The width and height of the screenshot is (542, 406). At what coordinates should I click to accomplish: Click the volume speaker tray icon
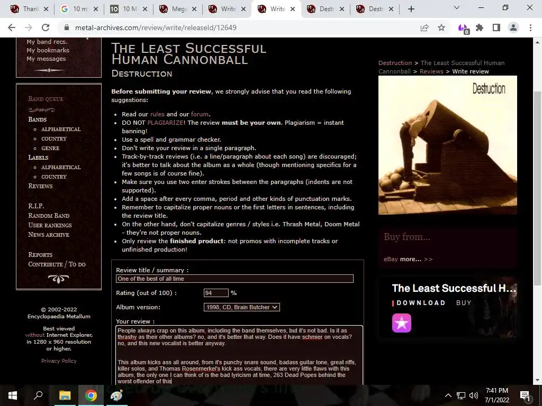click(x=474, y=395)
